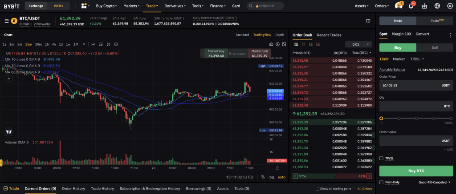Screen dimensions: 456x194
Task: Click the All Orders link
Action: pyautogui.click(x=364, y=189)
